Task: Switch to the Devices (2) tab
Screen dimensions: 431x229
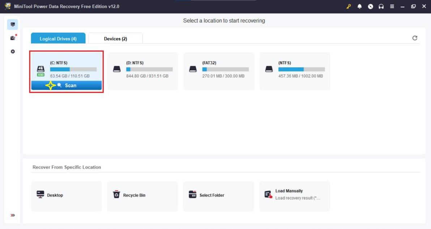Action: (x=115, y=38)
